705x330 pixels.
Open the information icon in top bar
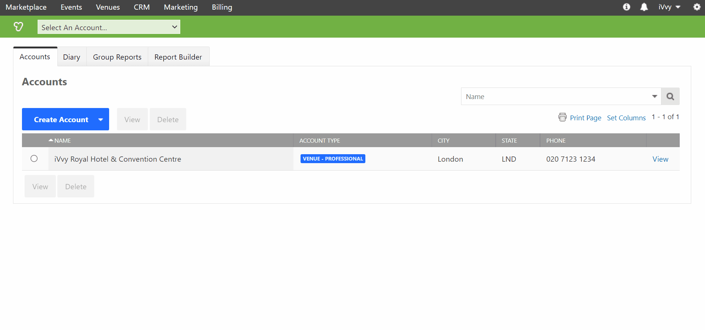[x=626, y=7]
